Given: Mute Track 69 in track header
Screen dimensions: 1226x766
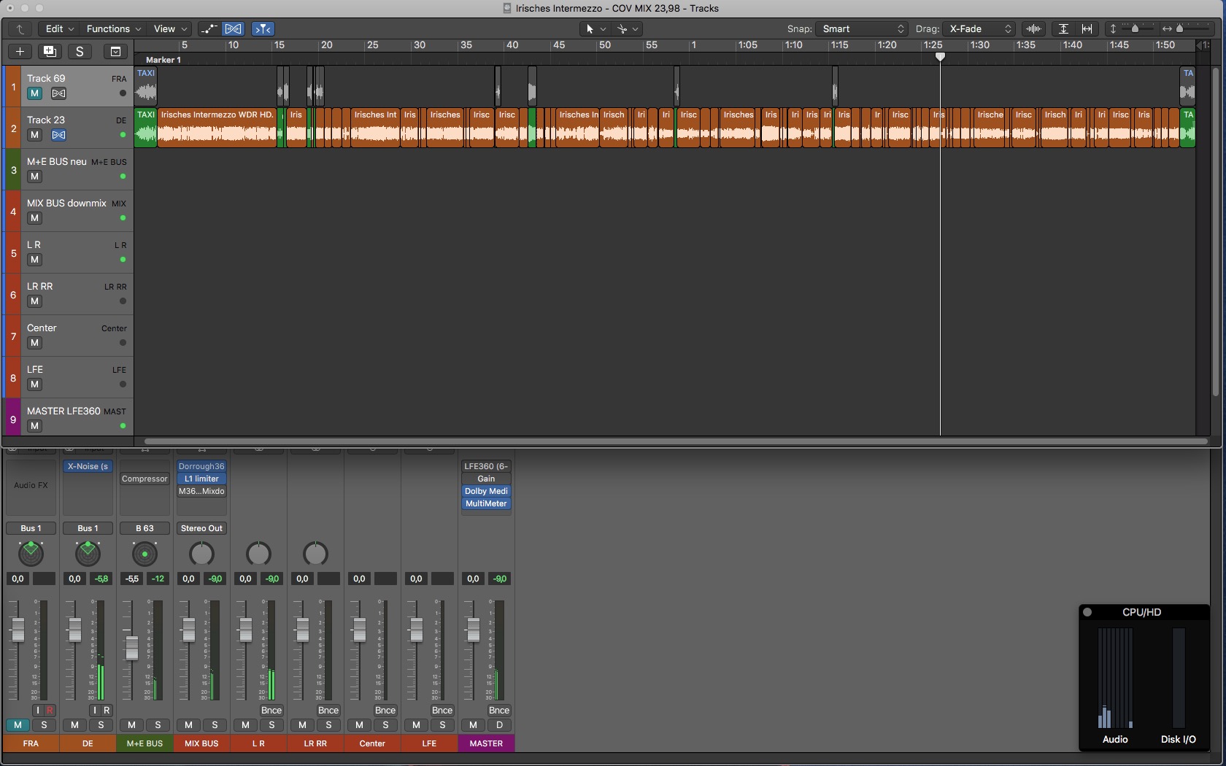Looking at the screenshot, I should coord(34,93).
